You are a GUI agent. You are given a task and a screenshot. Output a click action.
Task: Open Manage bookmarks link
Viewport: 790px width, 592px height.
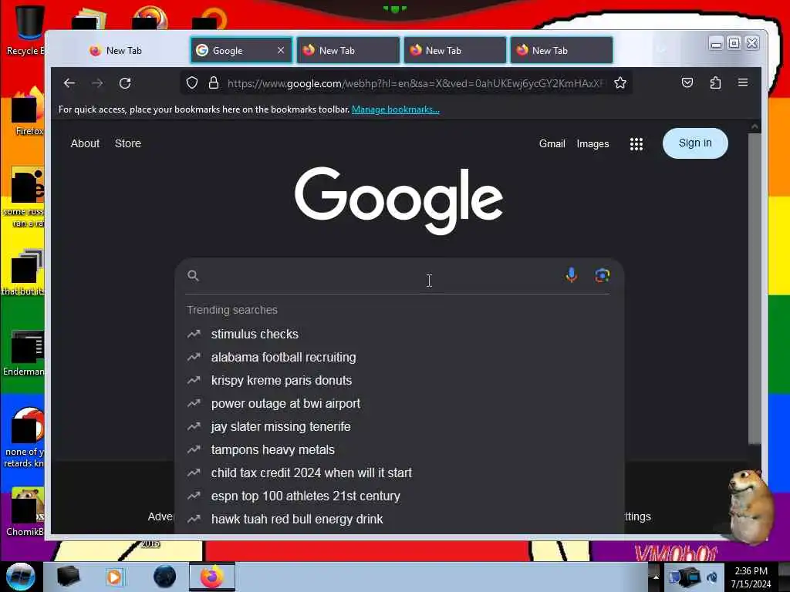click(396, 109)
